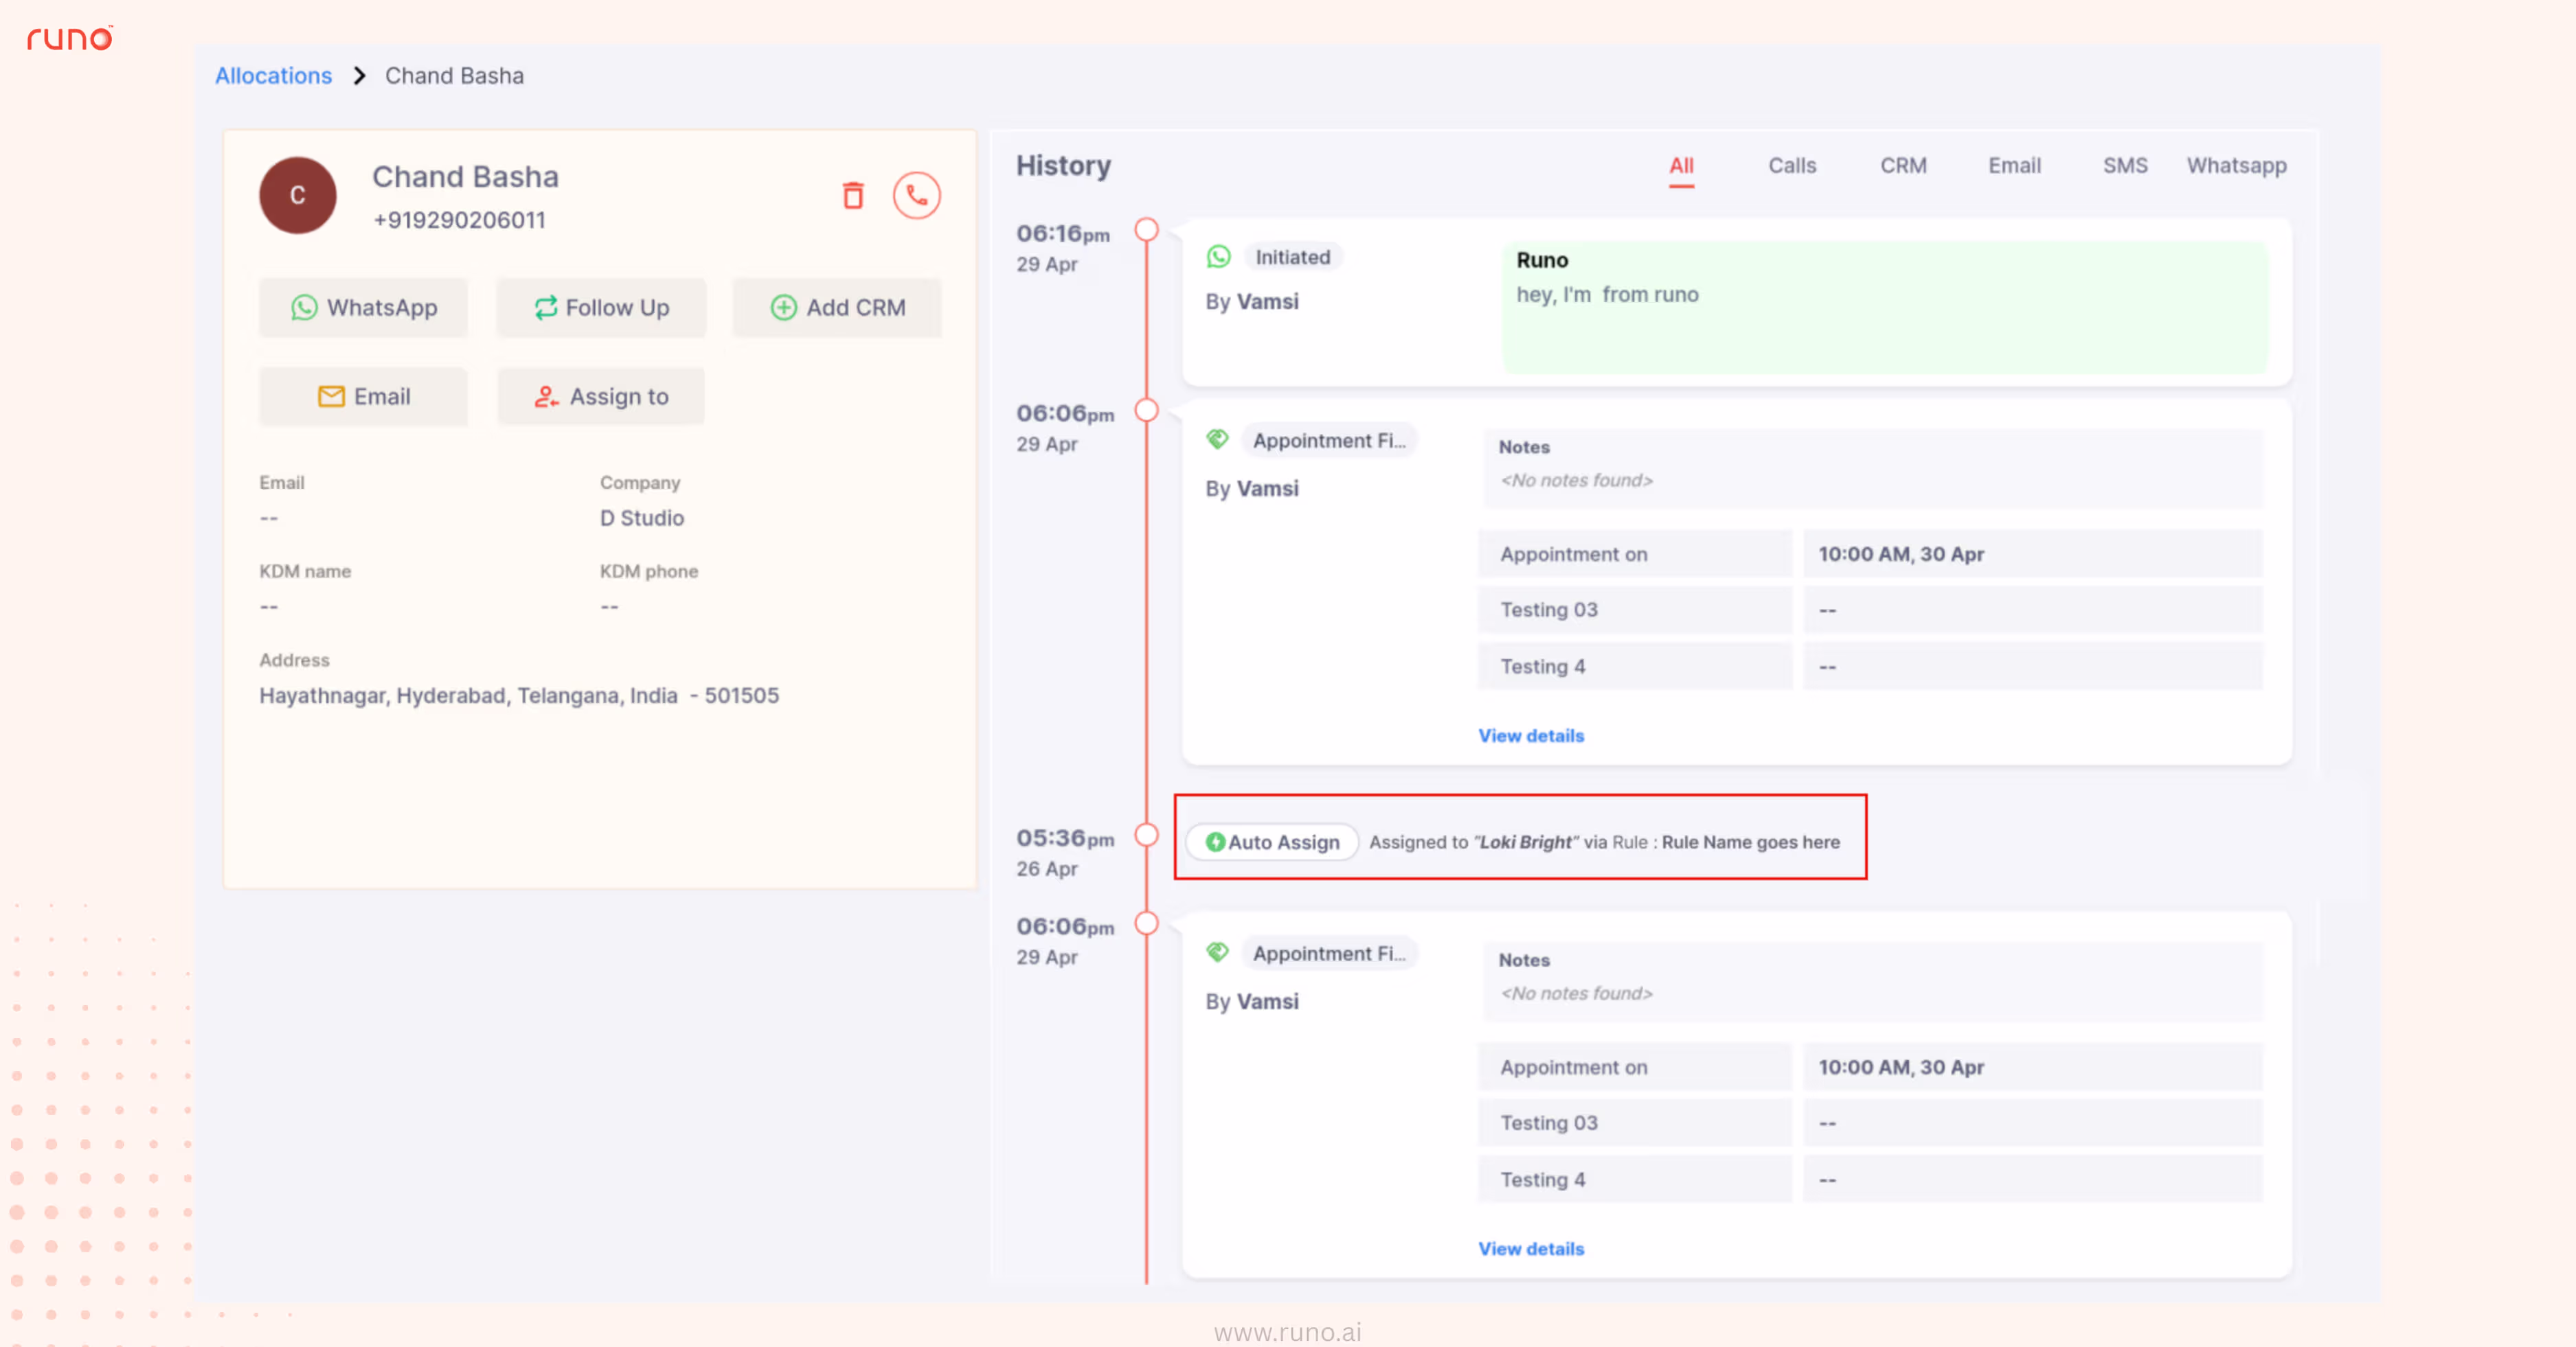
Task: Click the person-add icon on Assign to
Action: coord(545,397)
